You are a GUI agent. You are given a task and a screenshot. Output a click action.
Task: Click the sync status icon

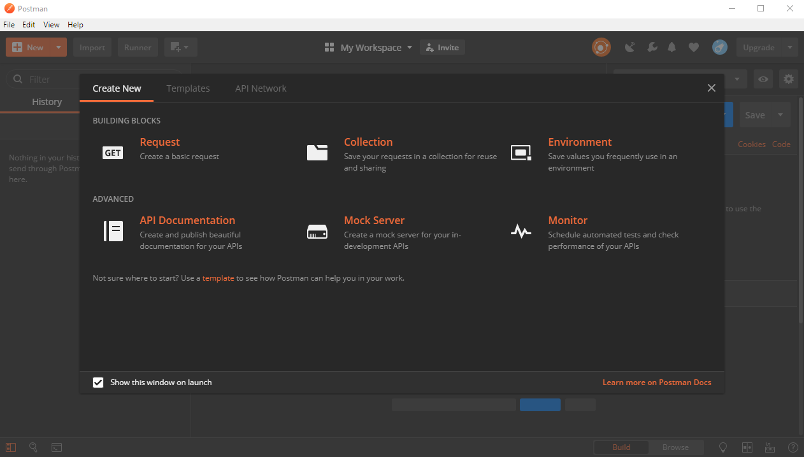601,47
